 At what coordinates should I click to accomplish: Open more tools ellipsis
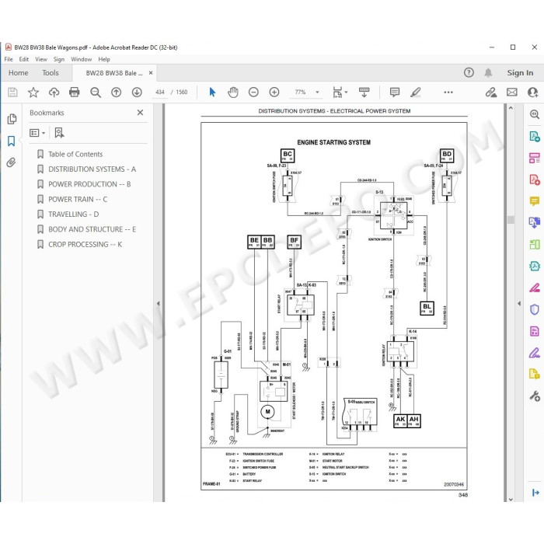448,92
